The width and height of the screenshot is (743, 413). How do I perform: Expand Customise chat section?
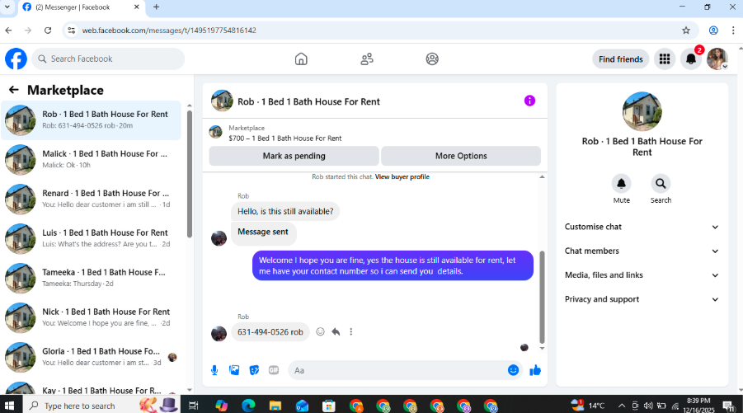click(x=642, y=227)
